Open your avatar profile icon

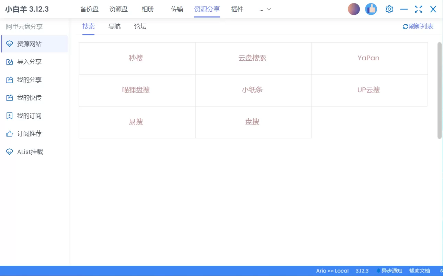point(354,9)
